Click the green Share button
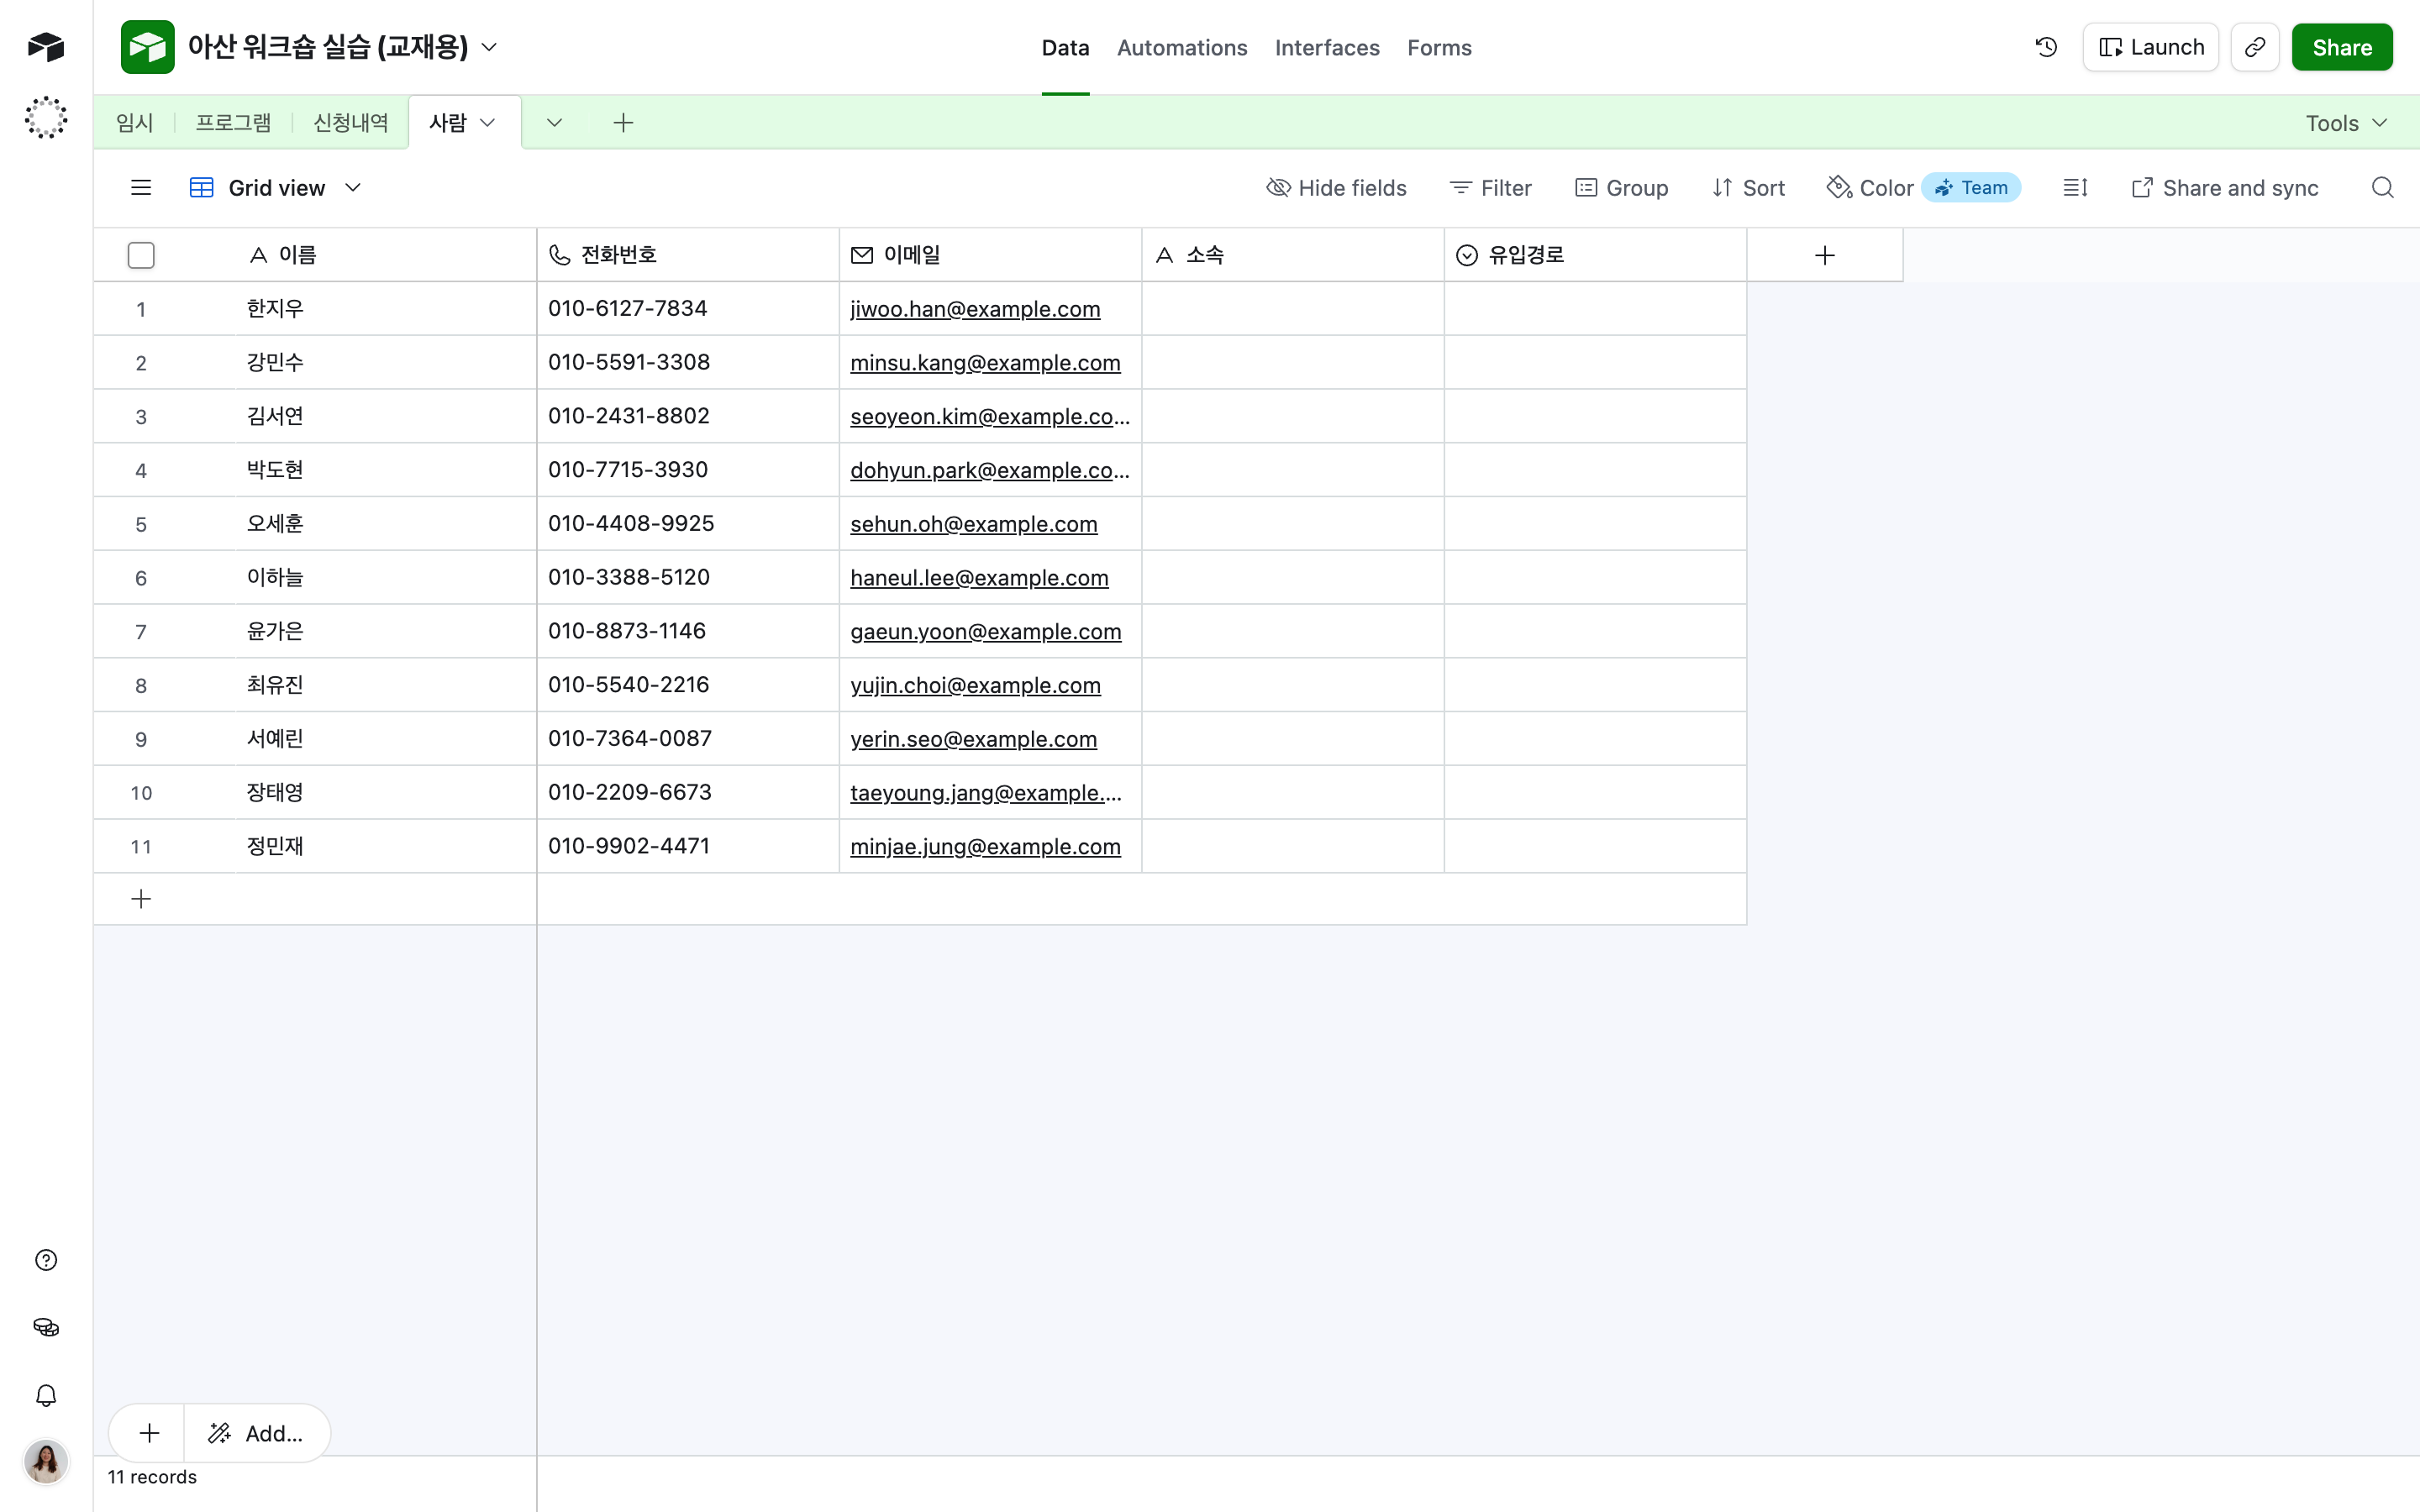This screenshot has height=1512, width=2420. coord(2342,47)
